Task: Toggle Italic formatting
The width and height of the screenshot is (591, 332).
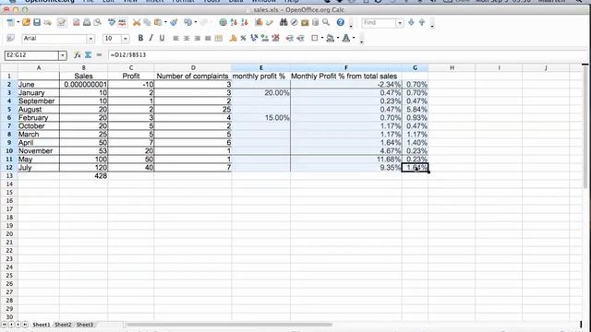Action: coord(151,38)
